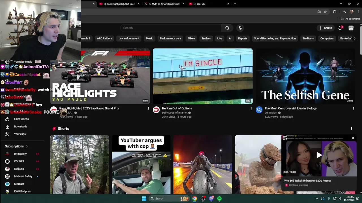Select the Performance cars chip

(x=170, y=38)
